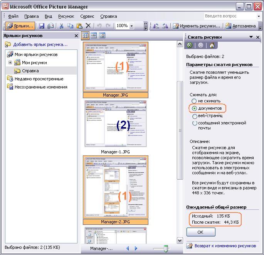Select the Manager.JPG thumbnail
The image size is (264, 255).
point(116,67)
